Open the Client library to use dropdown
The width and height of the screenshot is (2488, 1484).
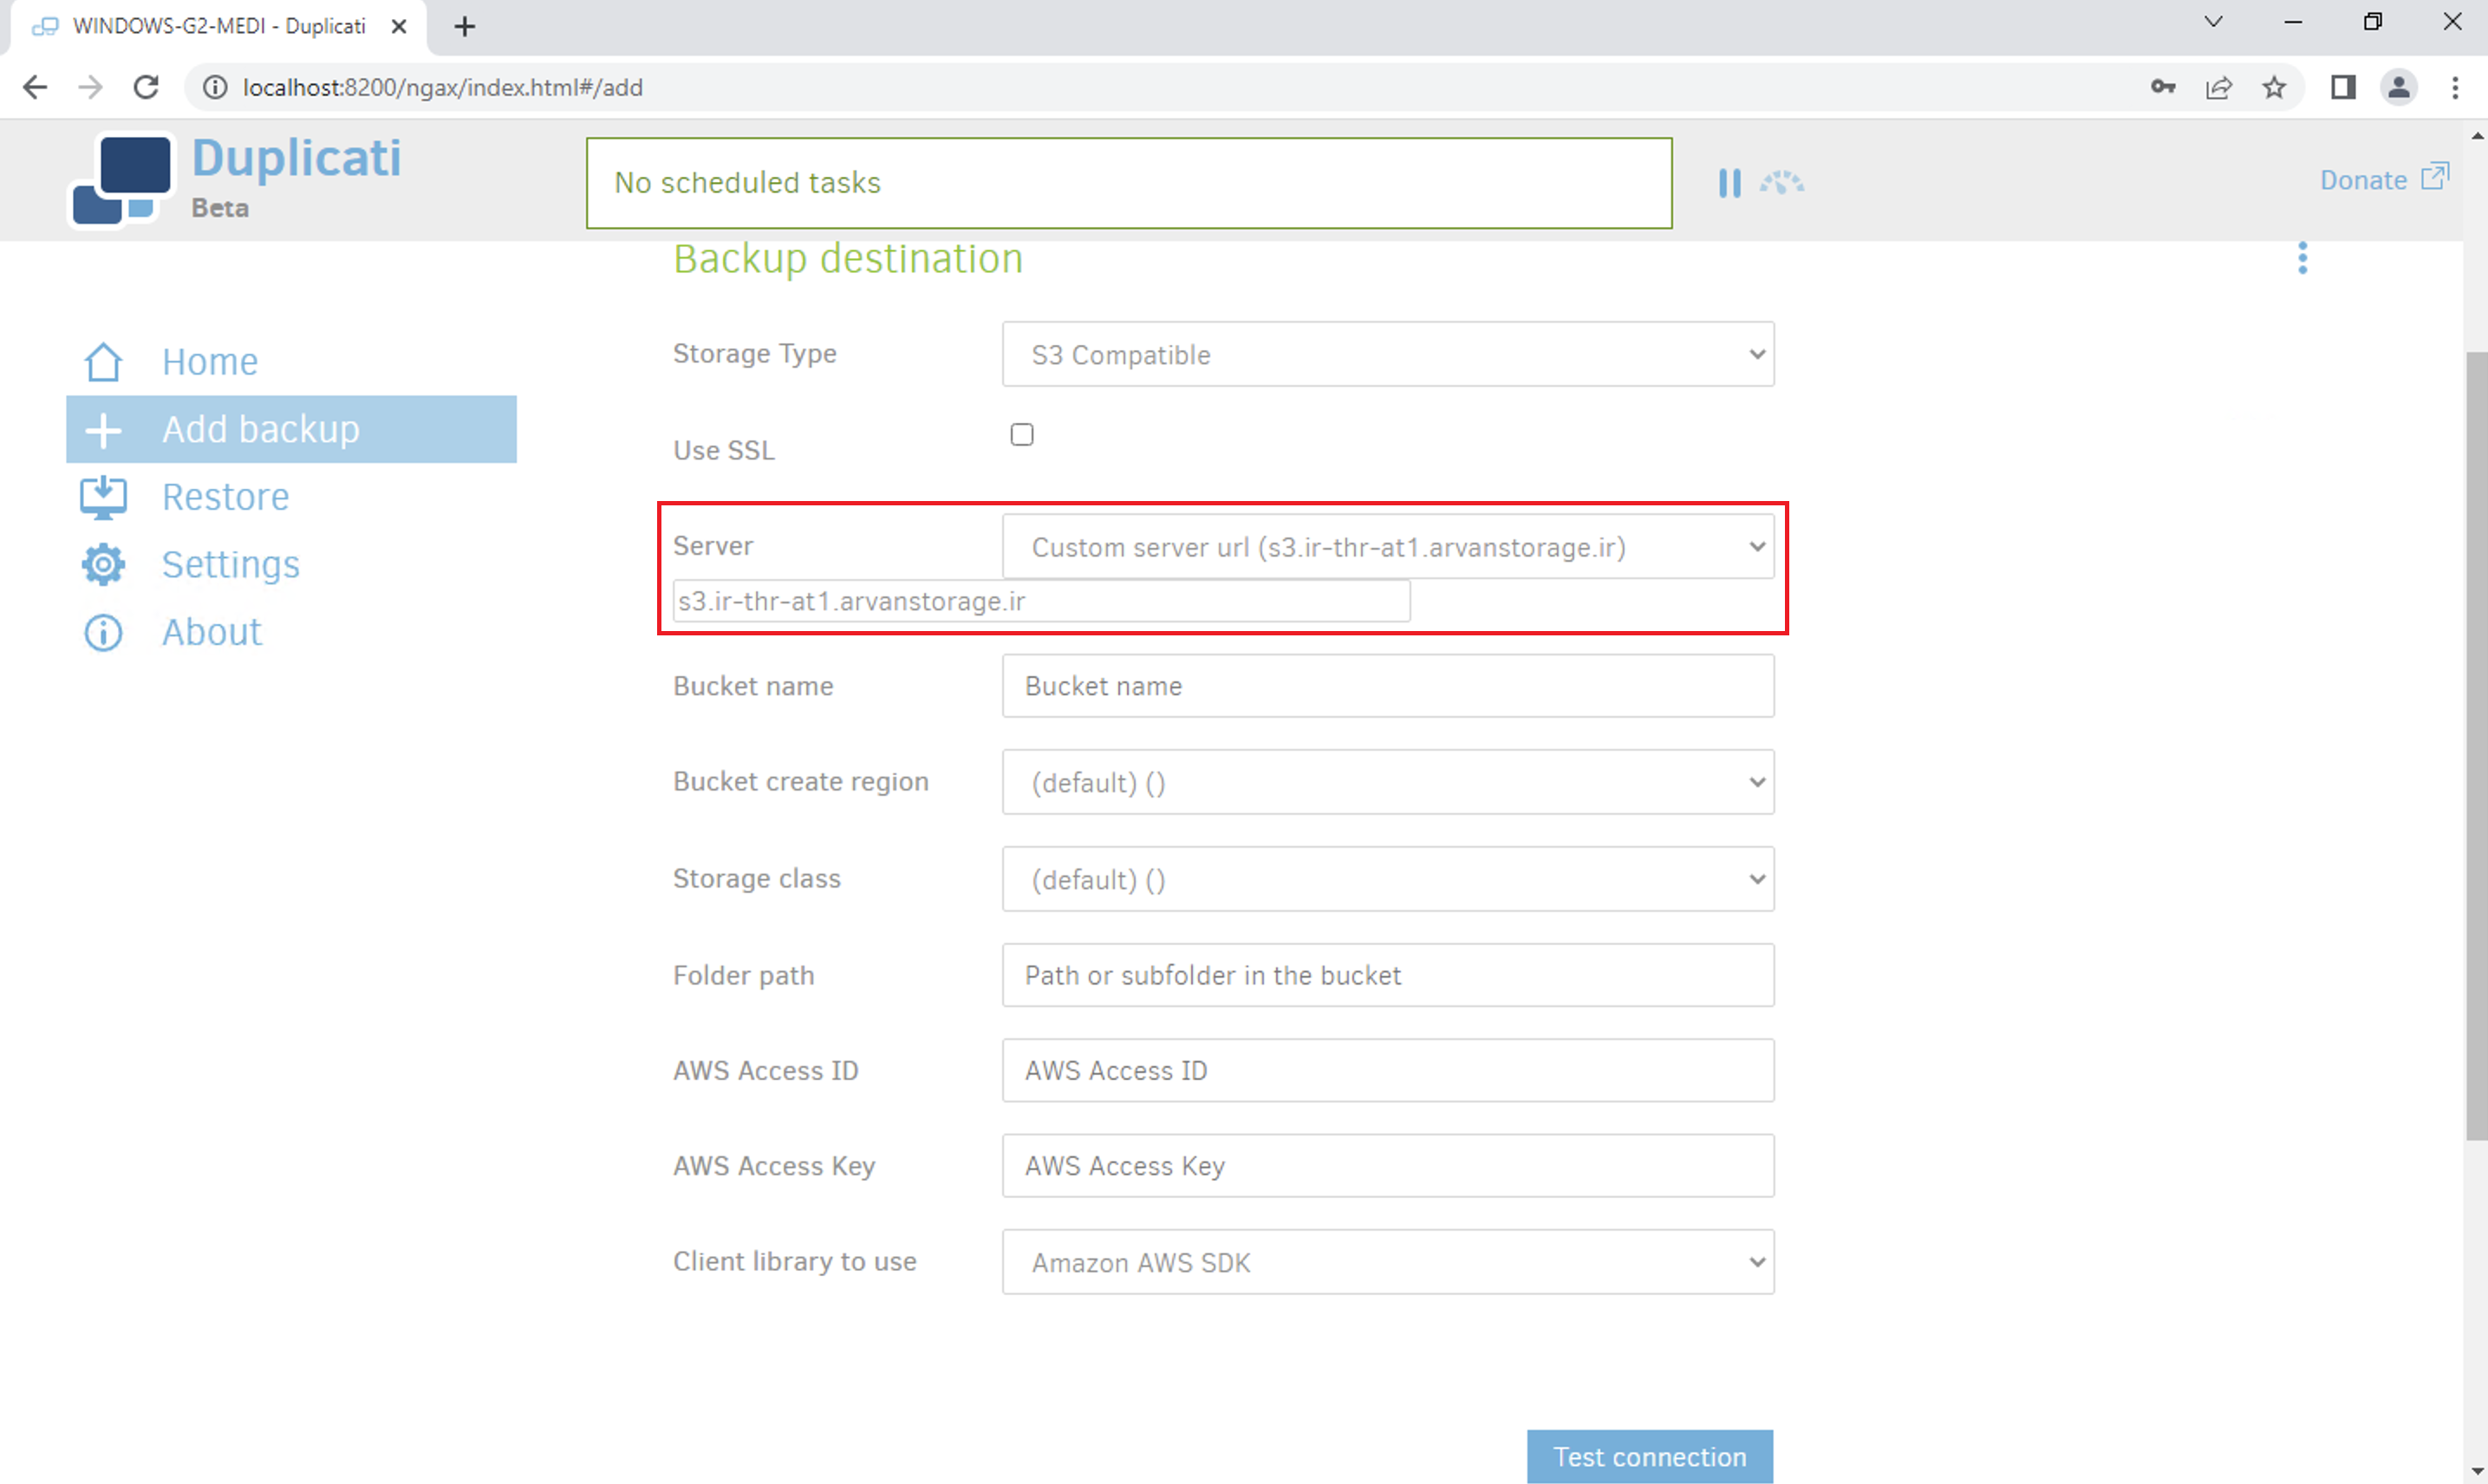pos(1387,1262)
